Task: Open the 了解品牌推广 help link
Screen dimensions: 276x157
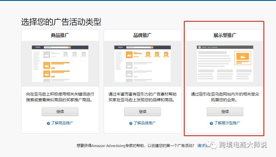Action: [145, 123]
